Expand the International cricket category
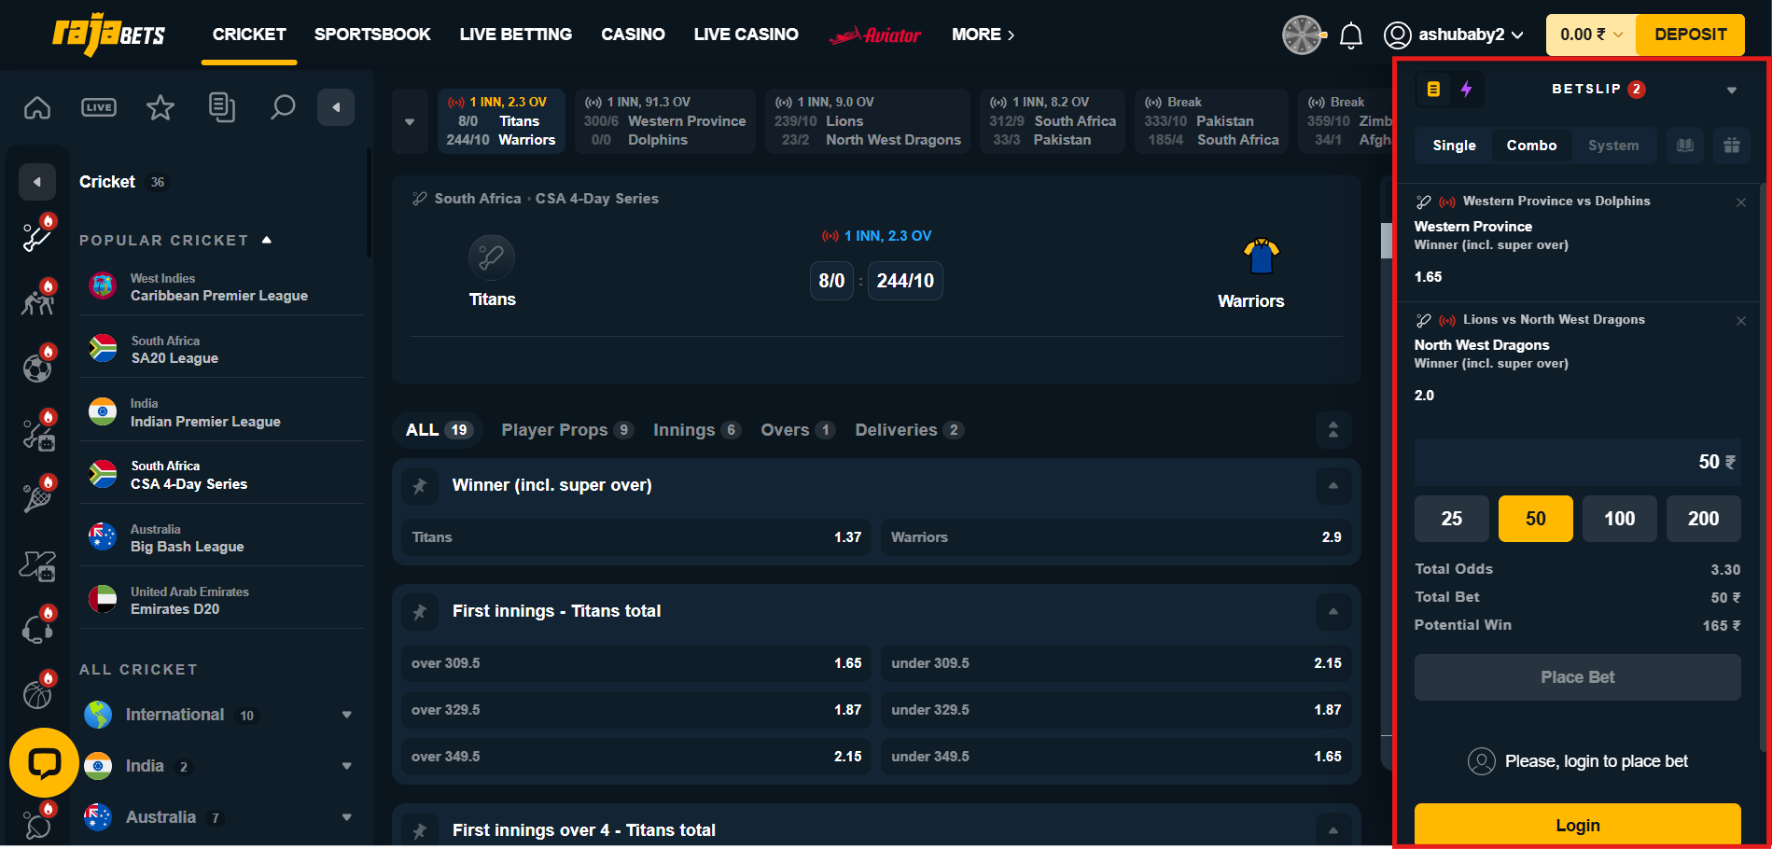 [346, 716]
